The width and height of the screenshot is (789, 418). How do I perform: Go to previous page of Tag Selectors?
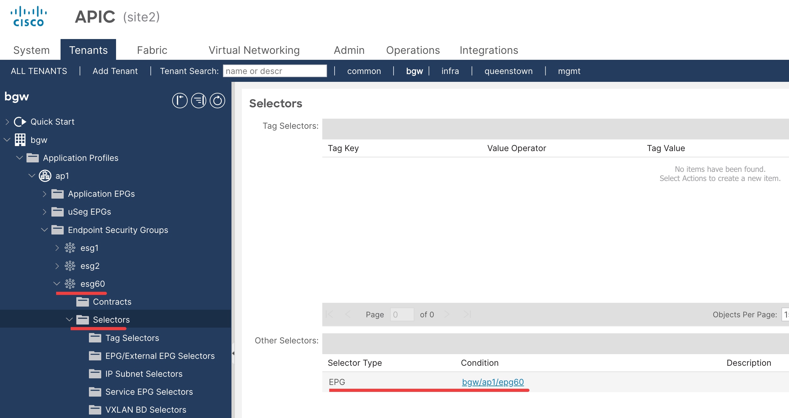tap(348, 314)
